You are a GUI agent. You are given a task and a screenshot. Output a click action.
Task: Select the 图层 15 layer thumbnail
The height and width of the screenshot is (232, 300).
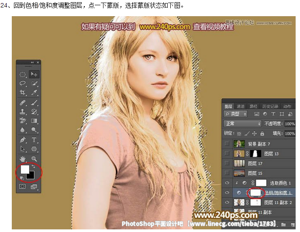coord(239,173)
